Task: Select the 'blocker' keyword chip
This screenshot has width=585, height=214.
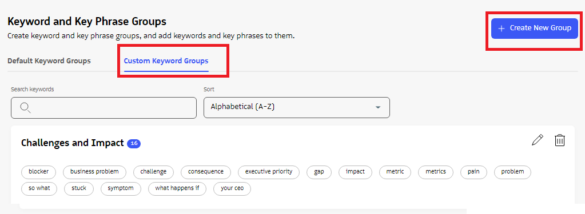Action: 39,172
